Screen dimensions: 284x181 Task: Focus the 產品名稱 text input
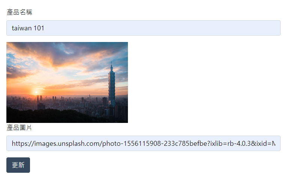tap(143, 28)
